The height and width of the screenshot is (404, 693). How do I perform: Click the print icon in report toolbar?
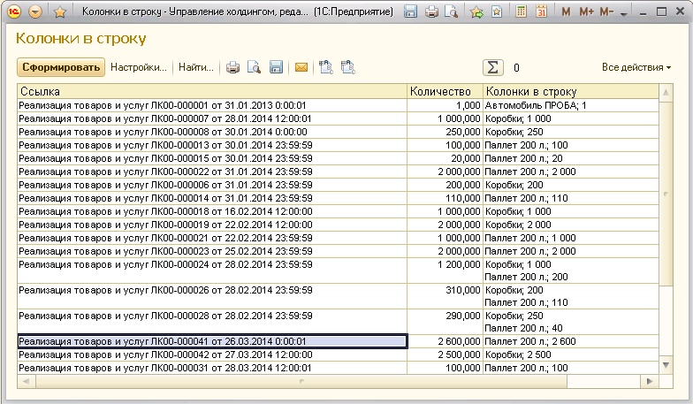[x=233, y=67]
